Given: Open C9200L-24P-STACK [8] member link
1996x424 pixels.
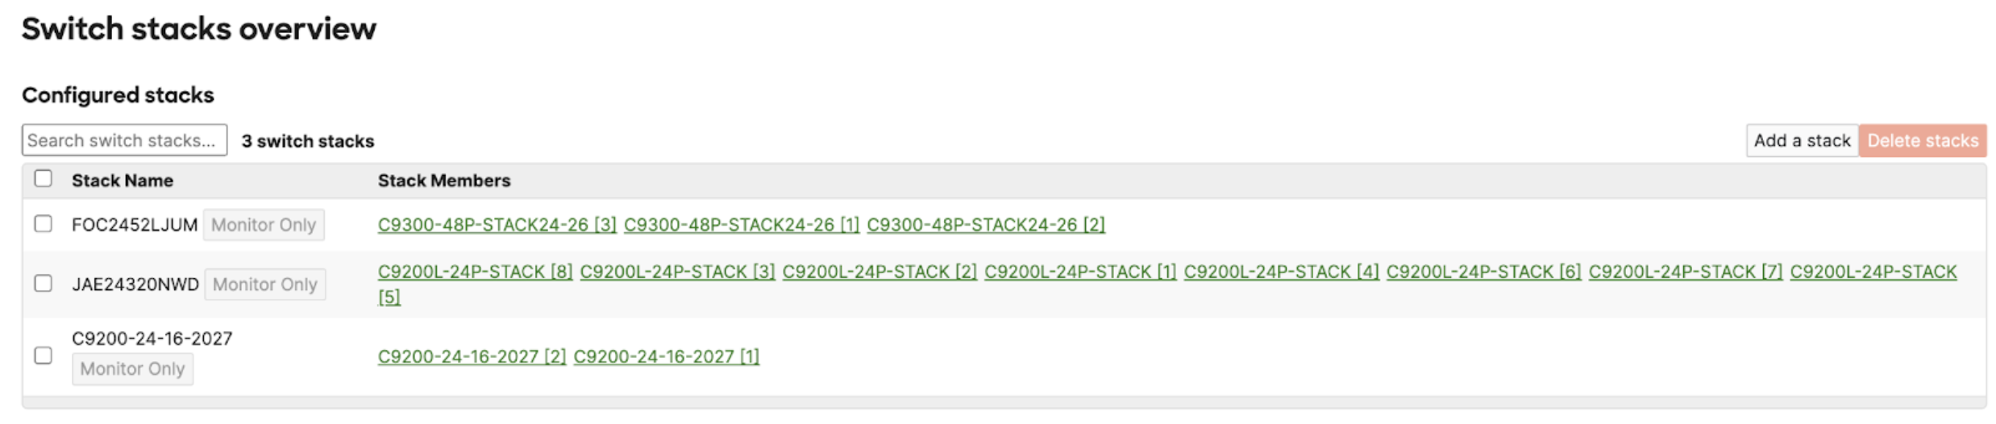Looking at the screenshot, I should coord(475,272).
